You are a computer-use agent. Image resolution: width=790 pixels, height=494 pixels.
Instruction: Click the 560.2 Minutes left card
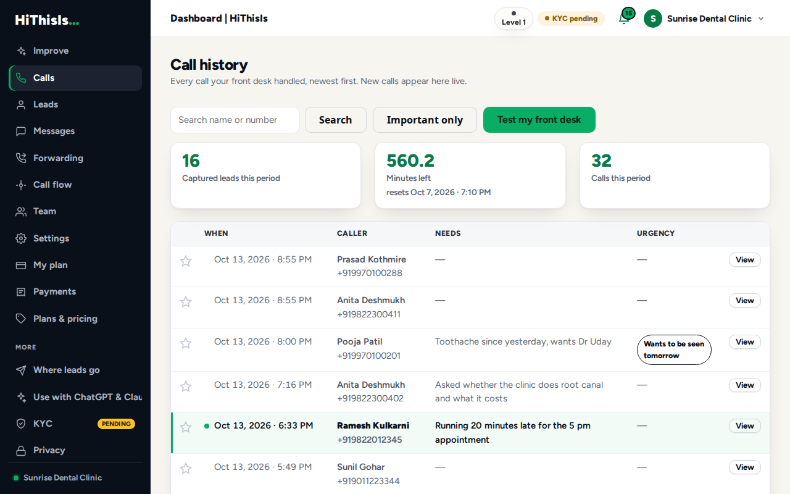470,175
